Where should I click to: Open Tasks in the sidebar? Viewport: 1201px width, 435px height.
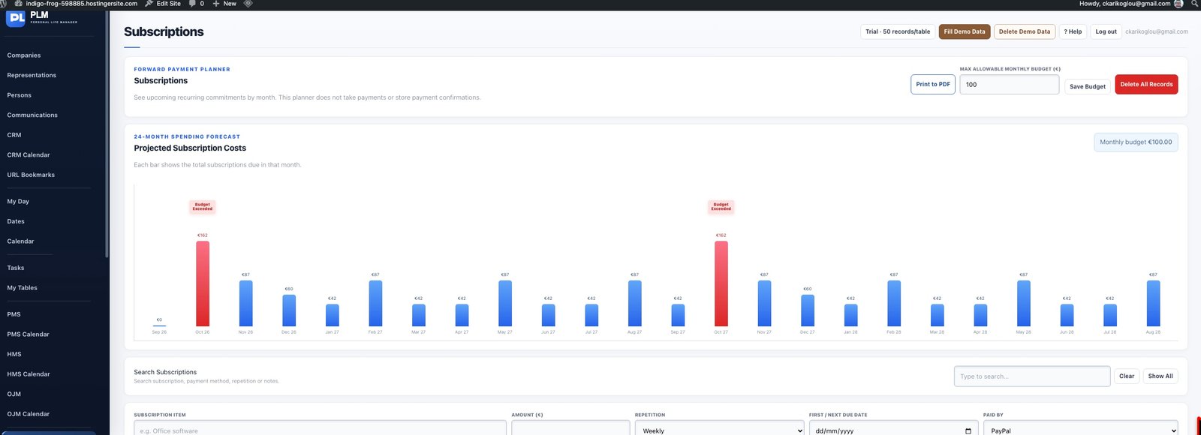[x=16, y=268]
